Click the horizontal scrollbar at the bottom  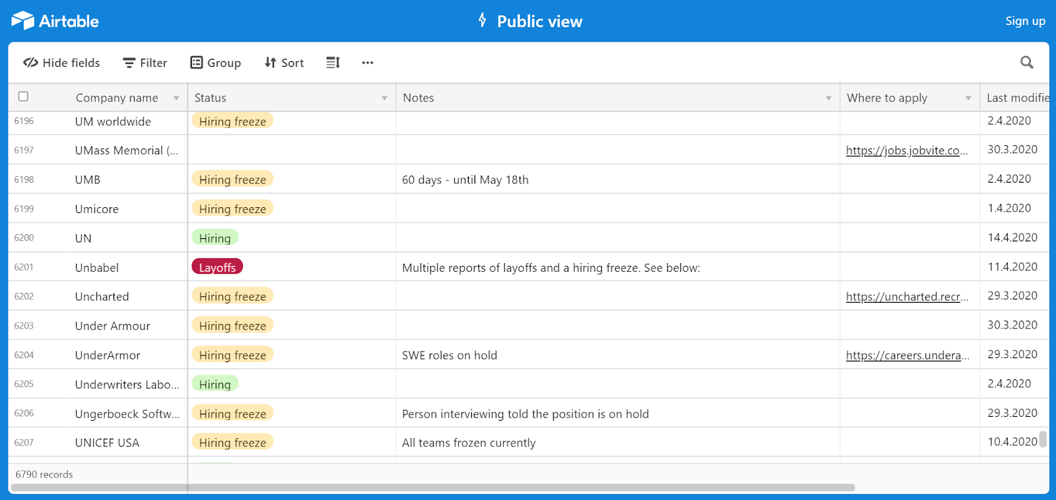[433, 487]
